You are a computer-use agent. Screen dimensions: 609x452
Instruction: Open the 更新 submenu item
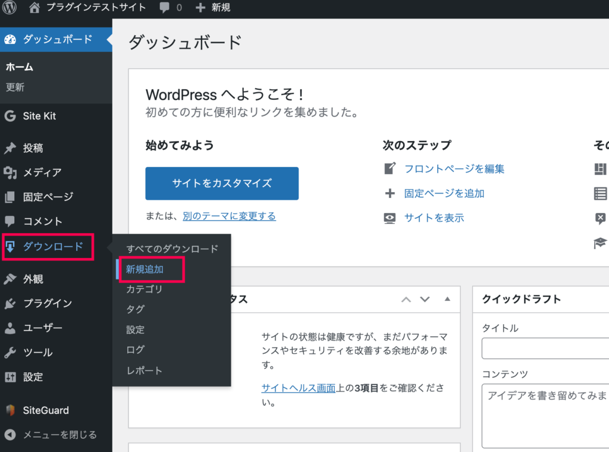(15, 87)
